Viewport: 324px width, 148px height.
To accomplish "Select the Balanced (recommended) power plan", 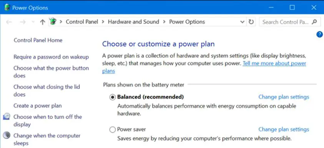I will tap(112, 97).
